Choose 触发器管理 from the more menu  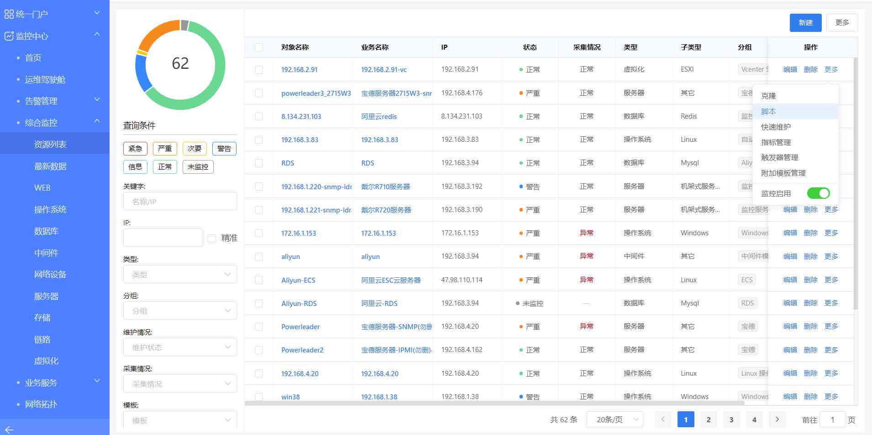point(795,157)
